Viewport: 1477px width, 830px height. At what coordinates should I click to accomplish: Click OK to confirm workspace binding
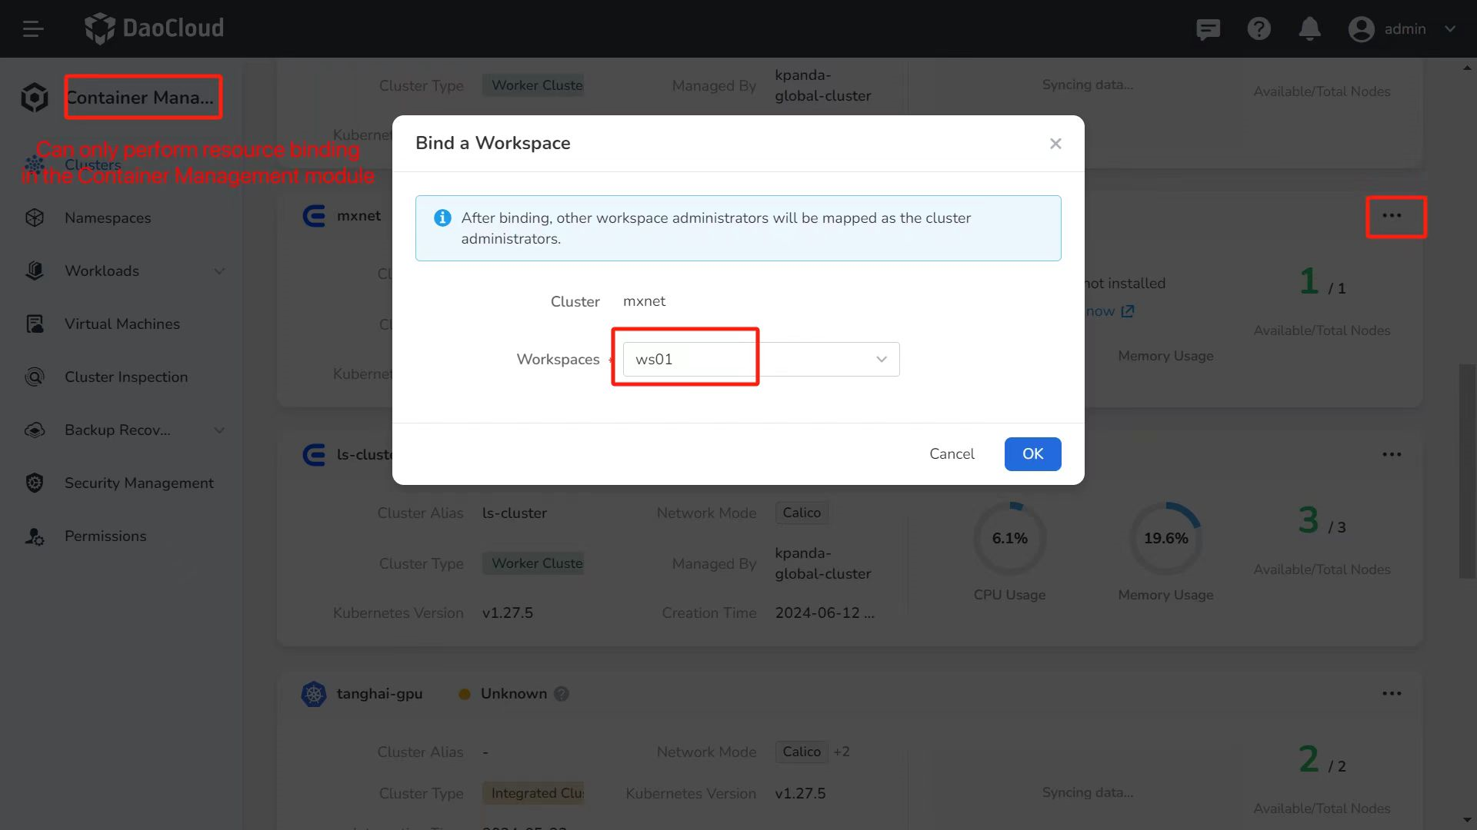1032,454
